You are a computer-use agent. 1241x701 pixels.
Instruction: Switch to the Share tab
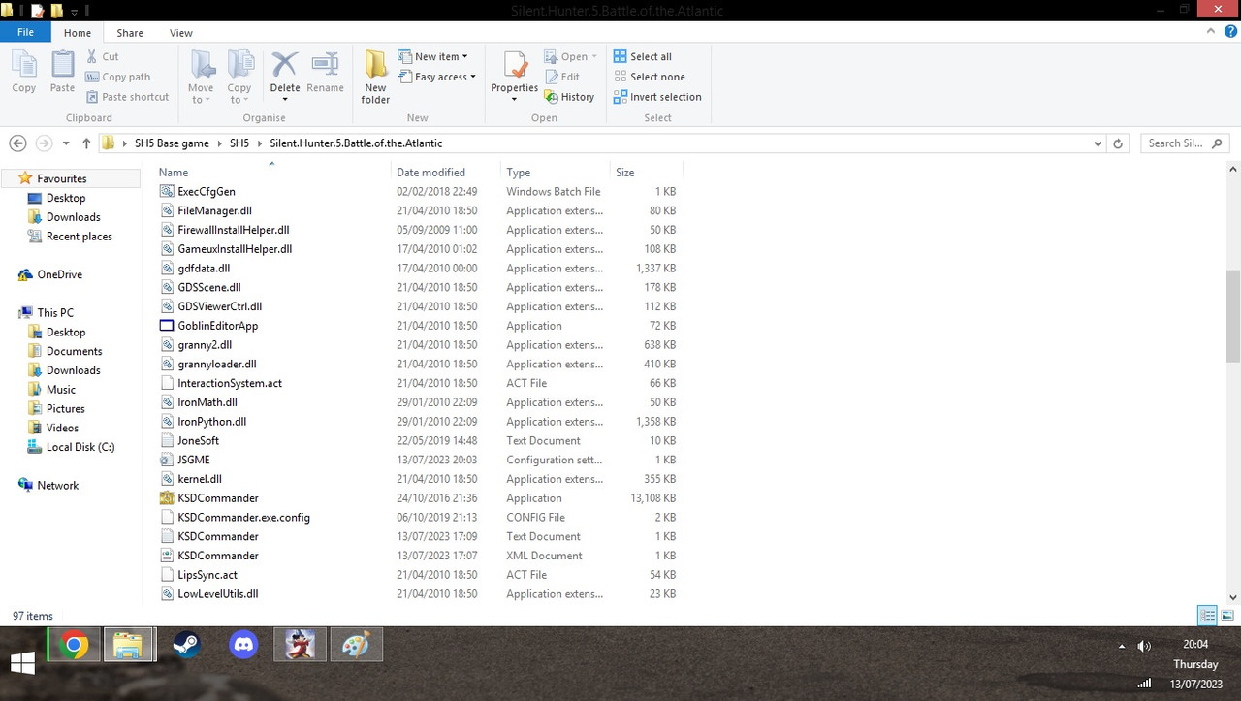(130, 33)
